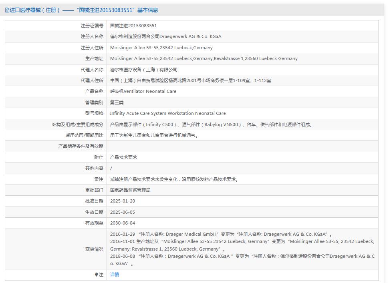
Task: Open the 详情 details link
Action: pyautogui.click(x=115, y=275)
